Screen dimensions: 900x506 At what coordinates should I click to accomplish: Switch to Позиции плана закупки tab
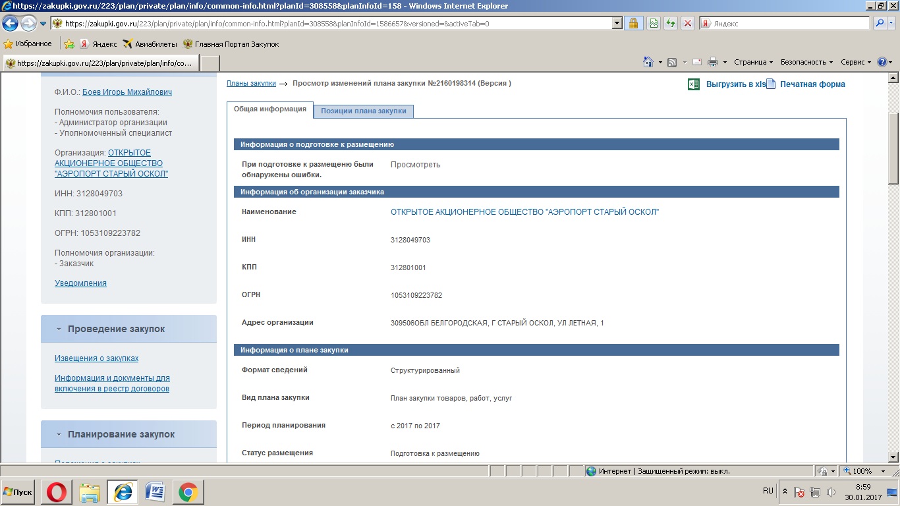click(364, 111)
